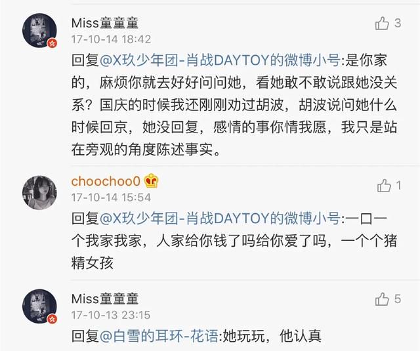Click the 17-10-14 18:42 timestamp

[x=111, y=39]
